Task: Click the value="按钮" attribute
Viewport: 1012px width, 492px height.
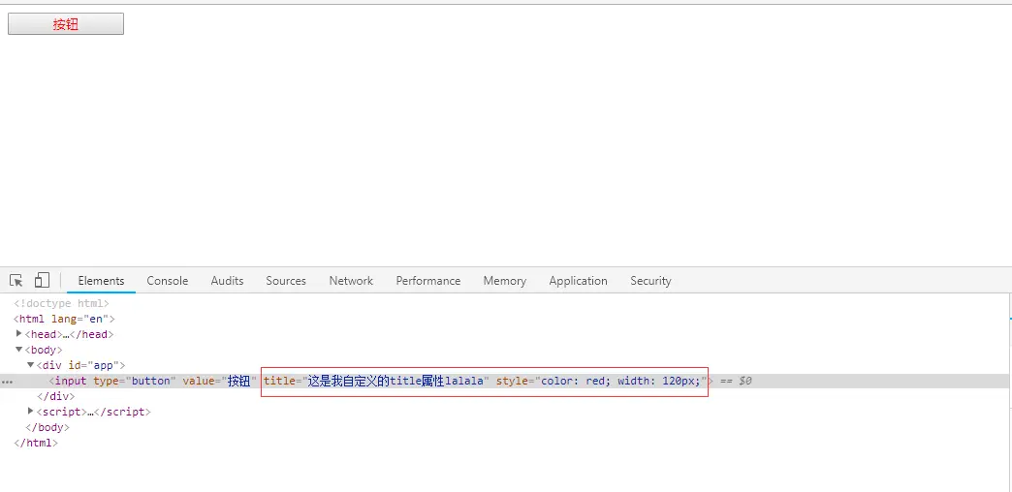Action: (219, 381)
